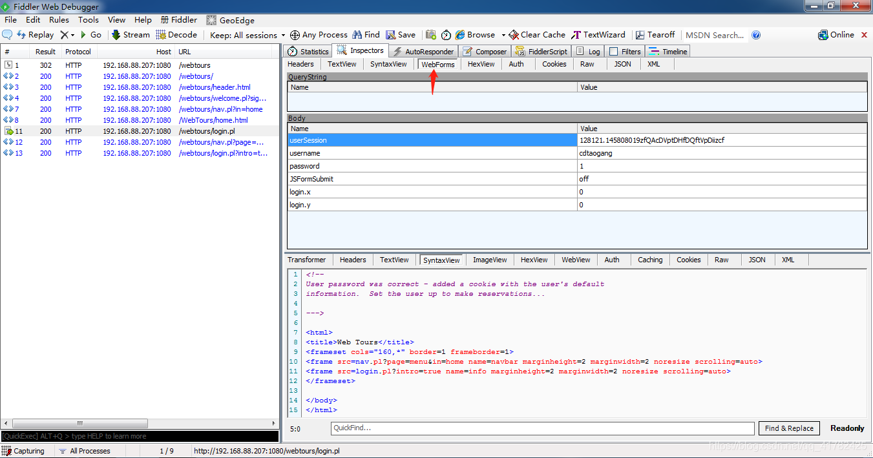873x458 pixels.
Task: Tick the Filters tab checkbox
Action: tap(614, 51)
